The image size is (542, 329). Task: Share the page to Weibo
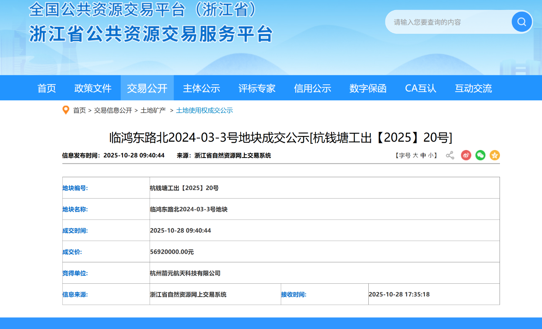coord(466,155)
